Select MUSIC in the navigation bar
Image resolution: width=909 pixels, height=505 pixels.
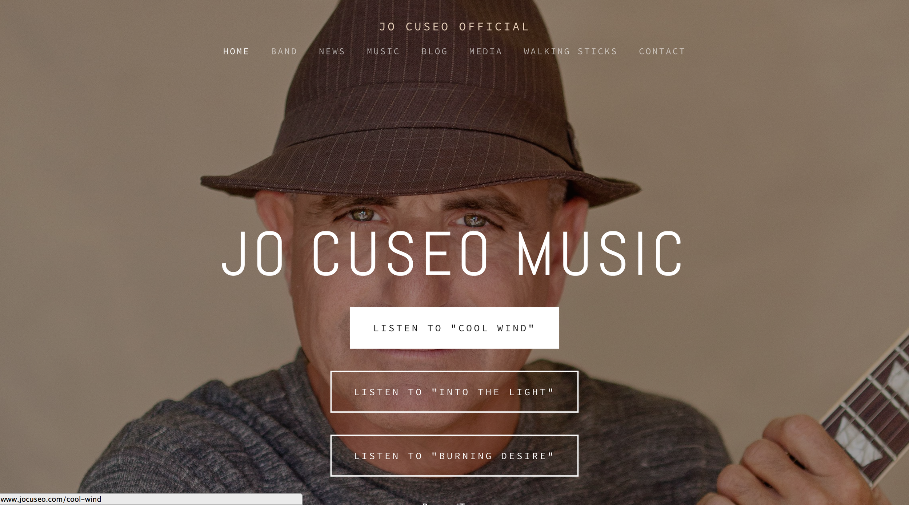(383, 52)
